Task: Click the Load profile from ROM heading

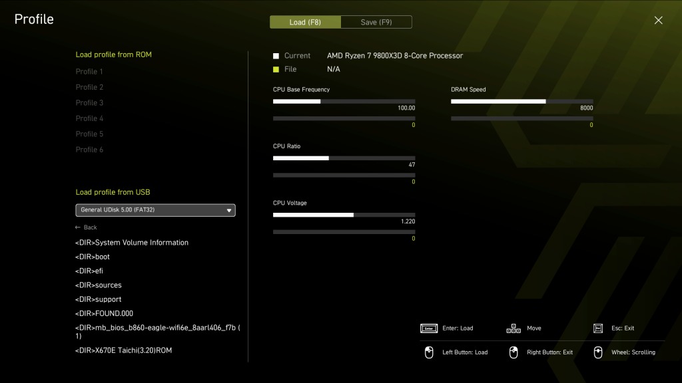Action: tap(113, 55)
